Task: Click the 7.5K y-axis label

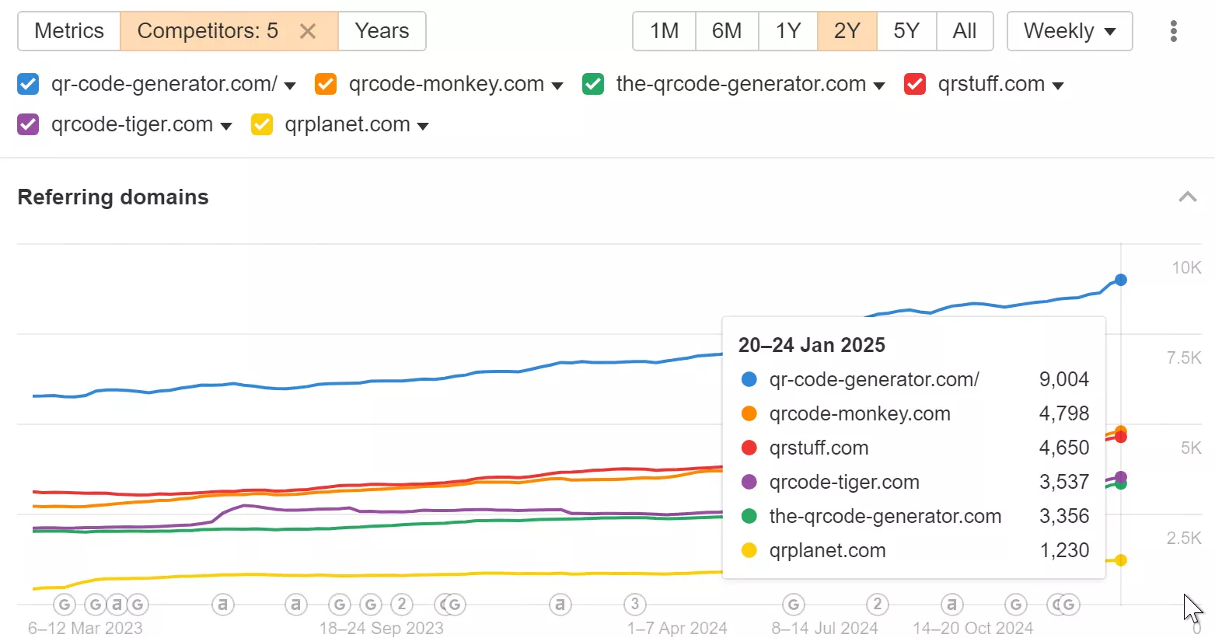Action: tap(1184, 357)
